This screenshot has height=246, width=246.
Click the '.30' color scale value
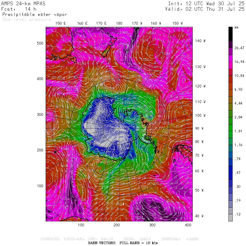tap(238, 186)
